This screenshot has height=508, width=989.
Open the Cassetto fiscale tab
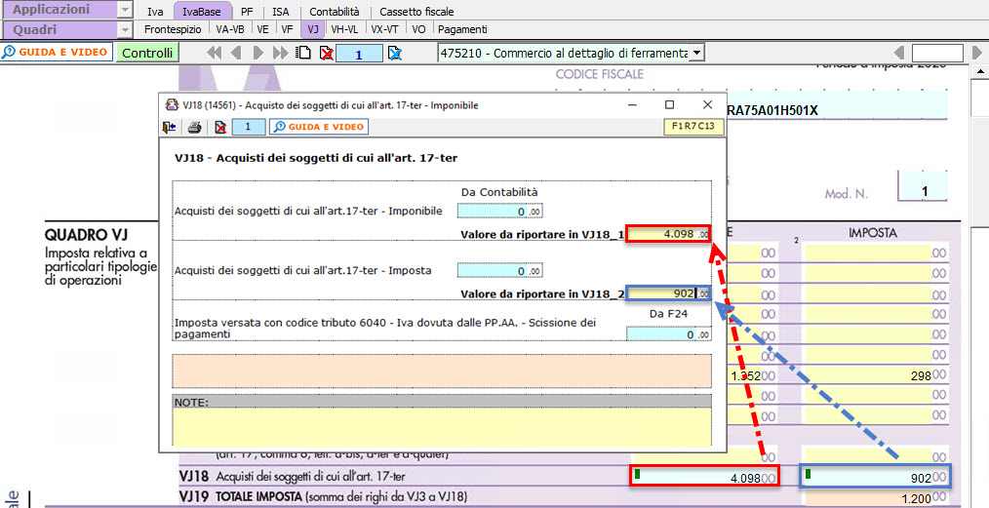416,12
